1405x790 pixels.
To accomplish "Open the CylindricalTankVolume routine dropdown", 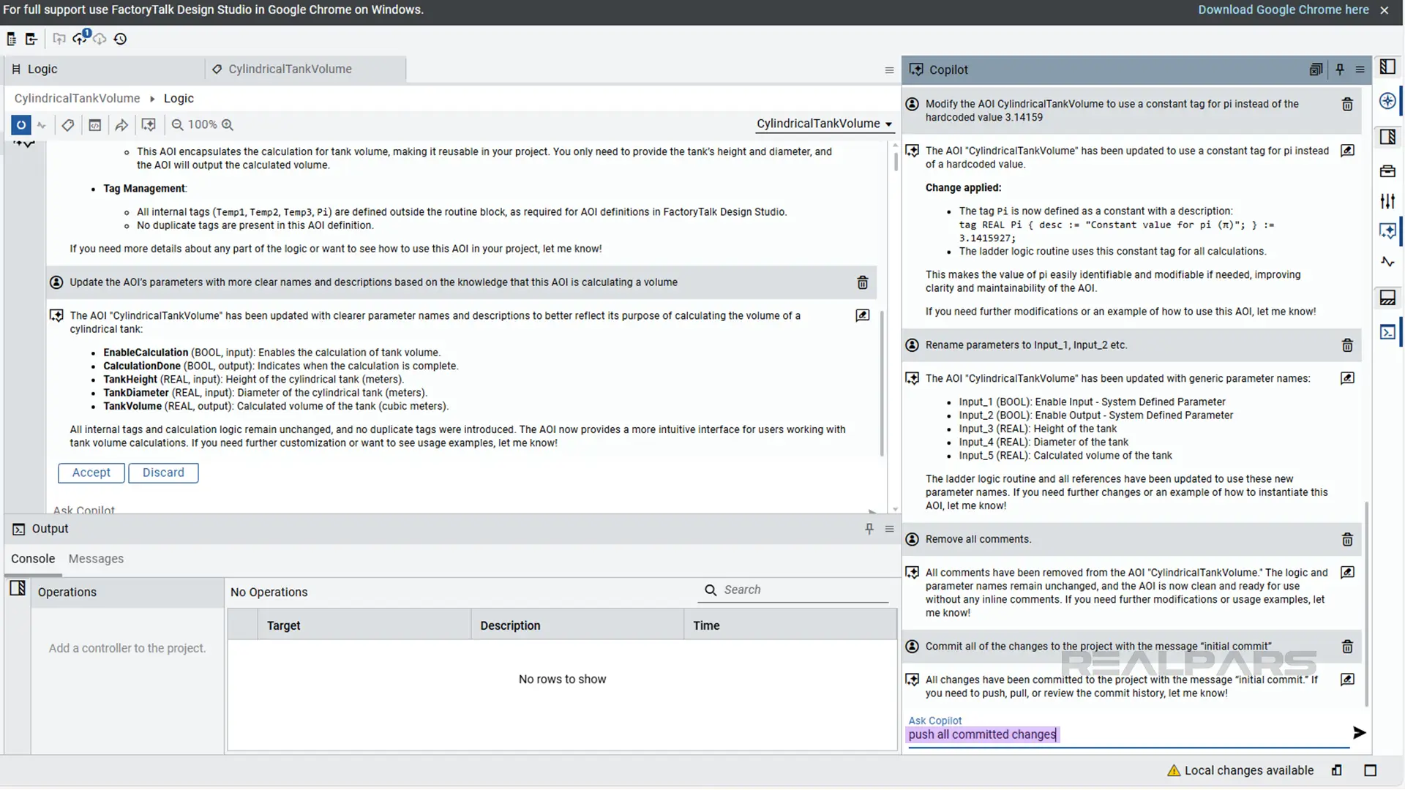I will (x=825, y=124).
